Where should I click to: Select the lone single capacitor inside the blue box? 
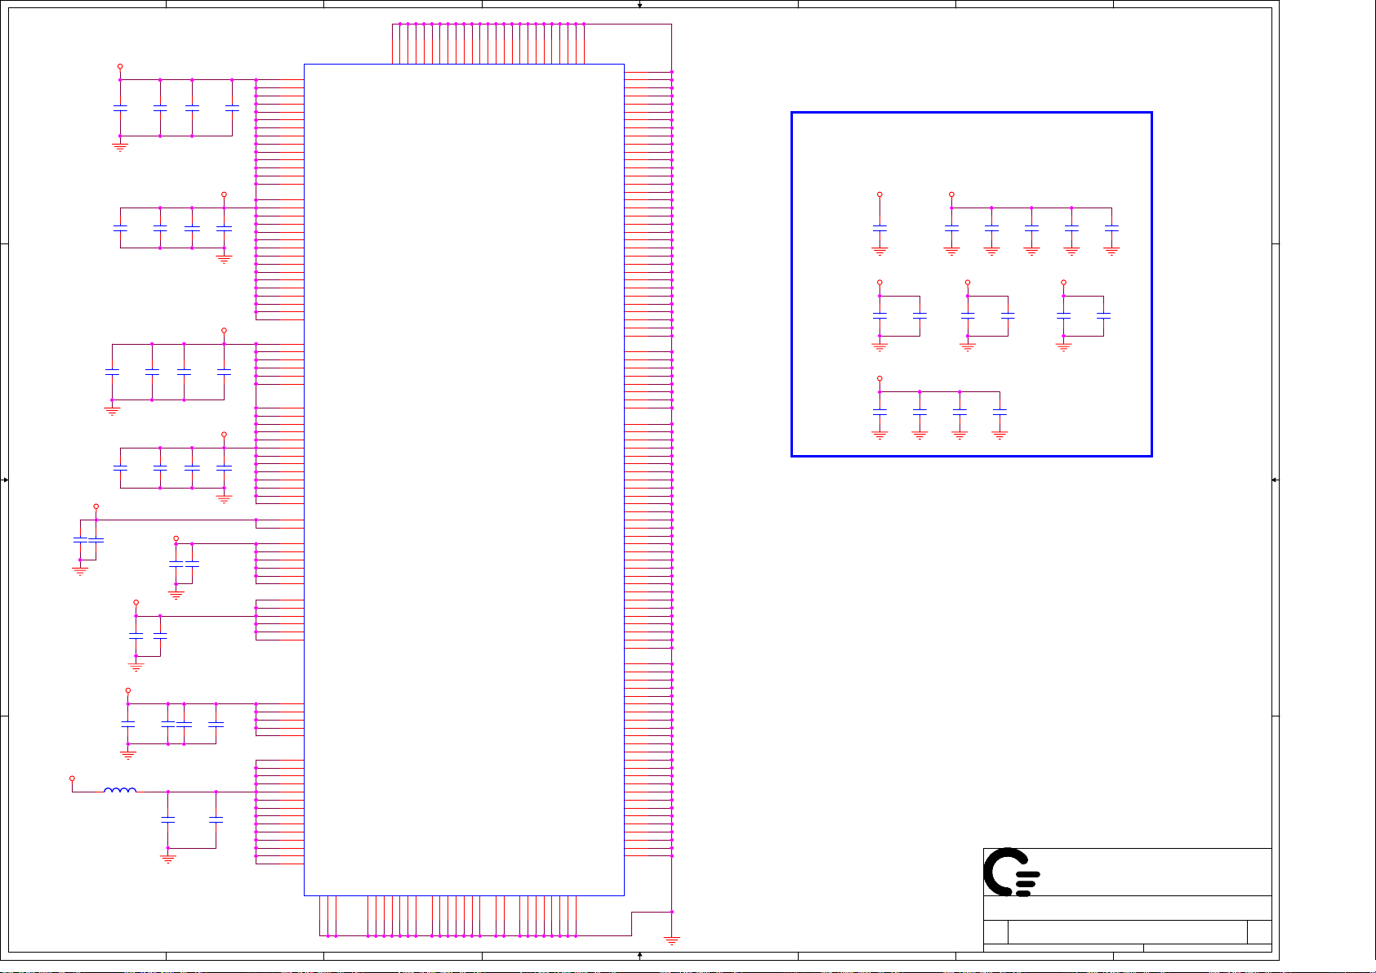tap(879, 227)
